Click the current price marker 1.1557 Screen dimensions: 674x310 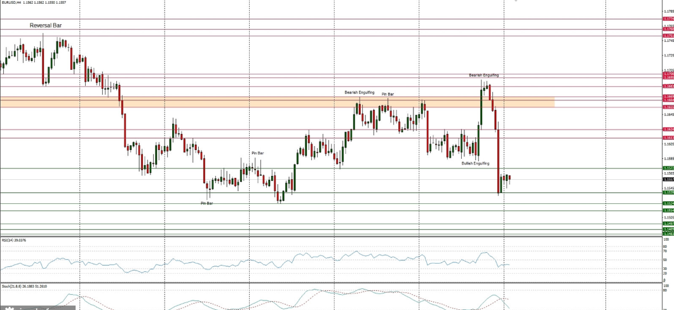[x=668, y=179]
